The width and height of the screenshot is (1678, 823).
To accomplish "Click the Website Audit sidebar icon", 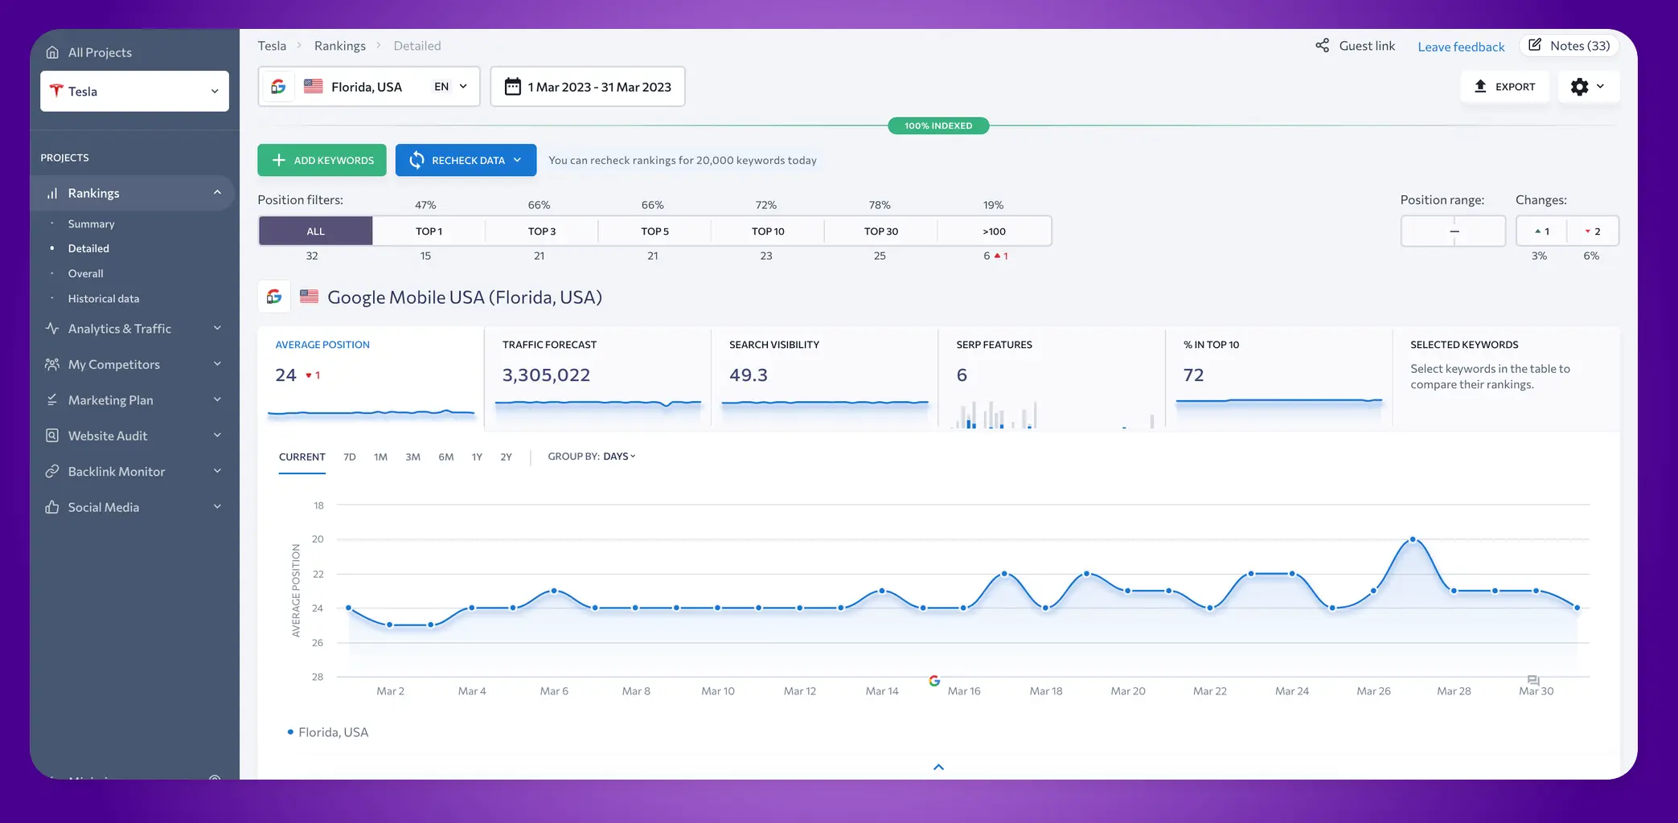I will pyautogui.click(x=51, y=435).
